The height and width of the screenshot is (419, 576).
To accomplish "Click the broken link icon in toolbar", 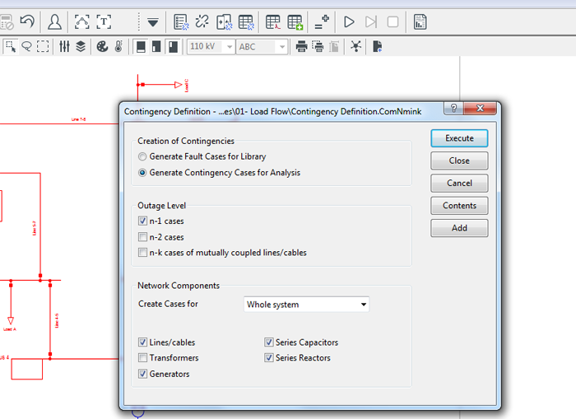I will pos(202,21).
